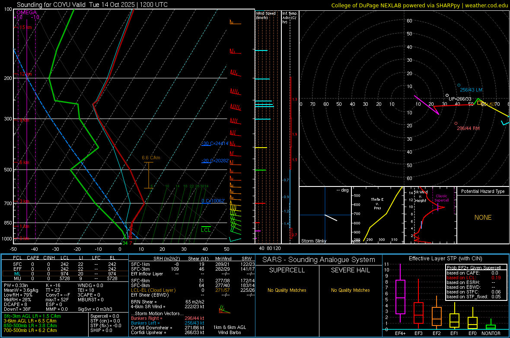Click the EF0 axis label

click(472, 333)
